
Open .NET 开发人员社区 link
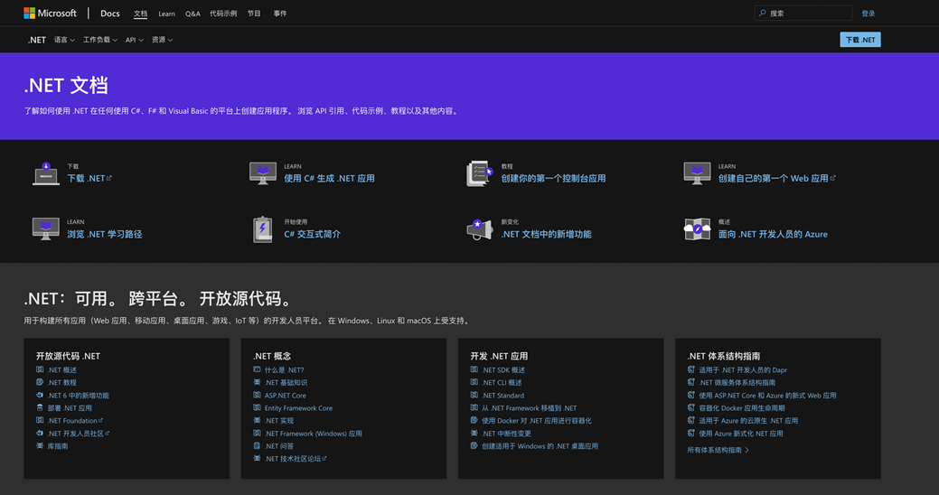pos(79,434)
